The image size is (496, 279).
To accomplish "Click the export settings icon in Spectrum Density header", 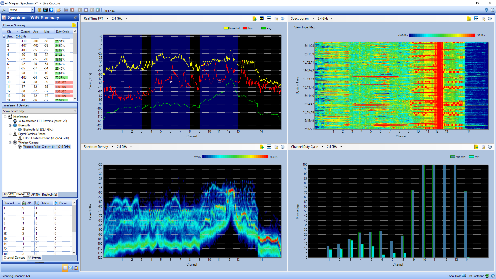I will 276,147.
